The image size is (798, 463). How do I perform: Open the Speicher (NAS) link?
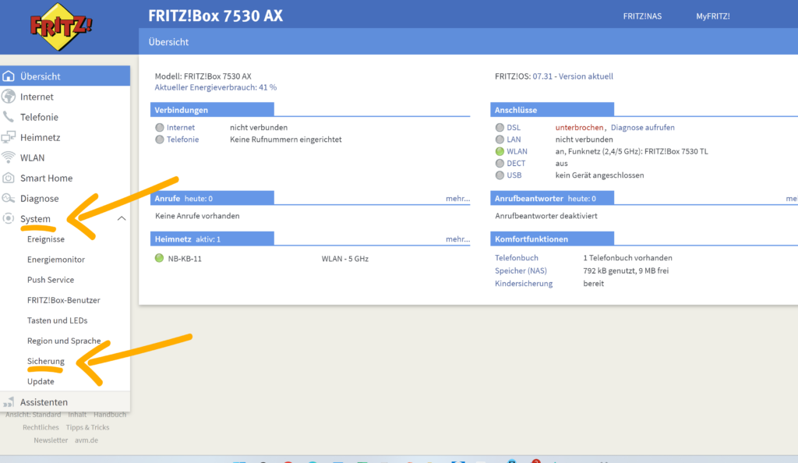pos(521,270)
